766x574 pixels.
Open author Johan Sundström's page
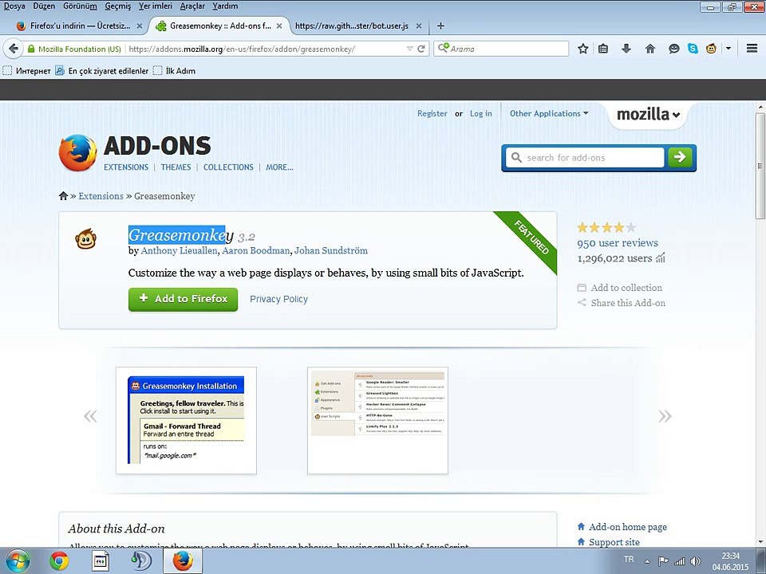330,251
